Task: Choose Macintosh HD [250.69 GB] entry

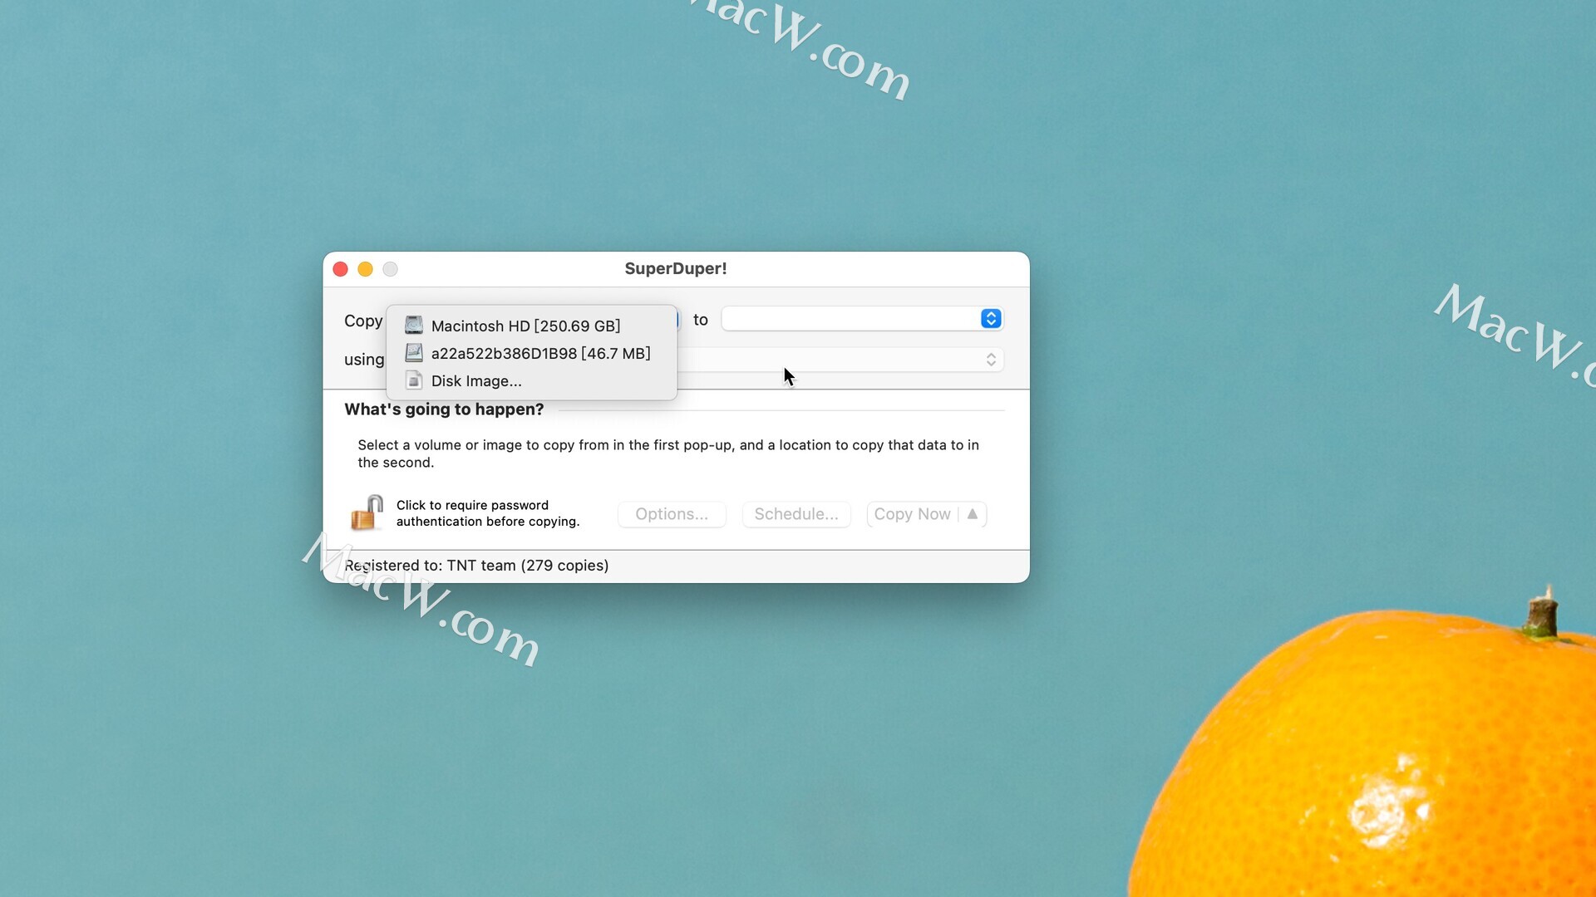Action: [525, 326]
